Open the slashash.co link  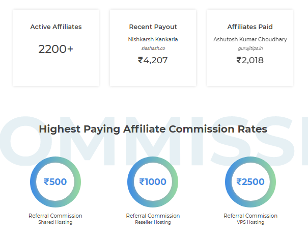(153, 48)
